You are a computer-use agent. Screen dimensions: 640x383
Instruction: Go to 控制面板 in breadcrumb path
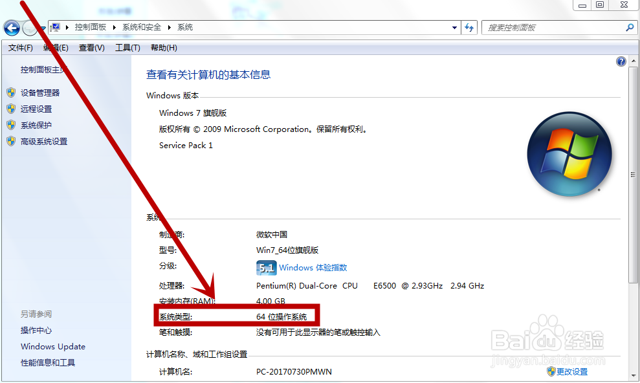(90, 27)
